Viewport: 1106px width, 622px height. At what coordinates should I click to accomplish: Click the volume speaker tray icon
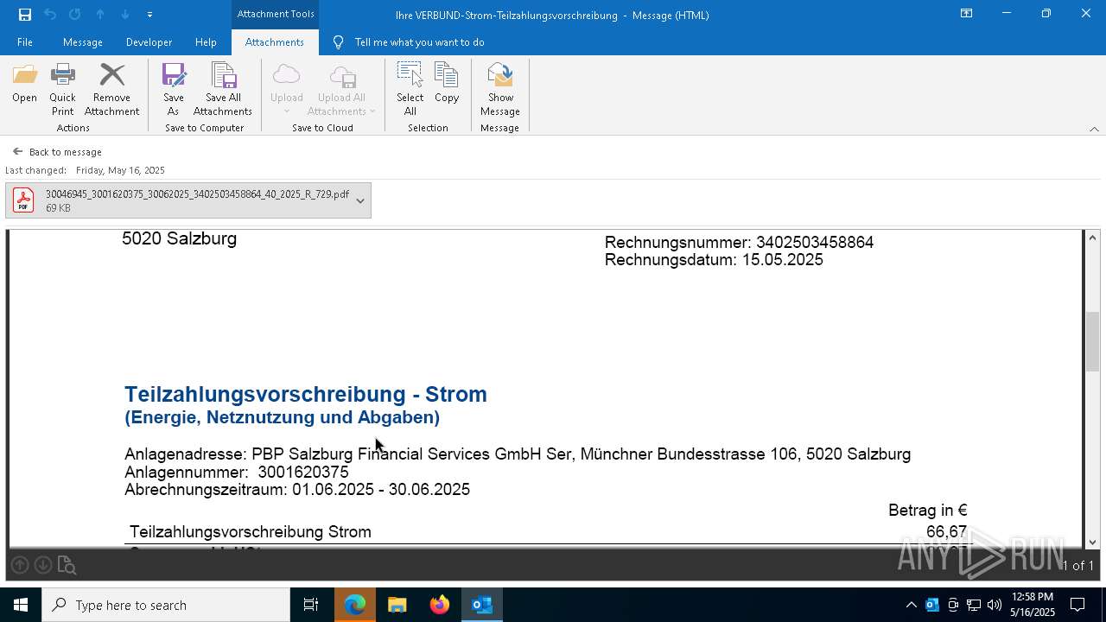coord(995,605)
